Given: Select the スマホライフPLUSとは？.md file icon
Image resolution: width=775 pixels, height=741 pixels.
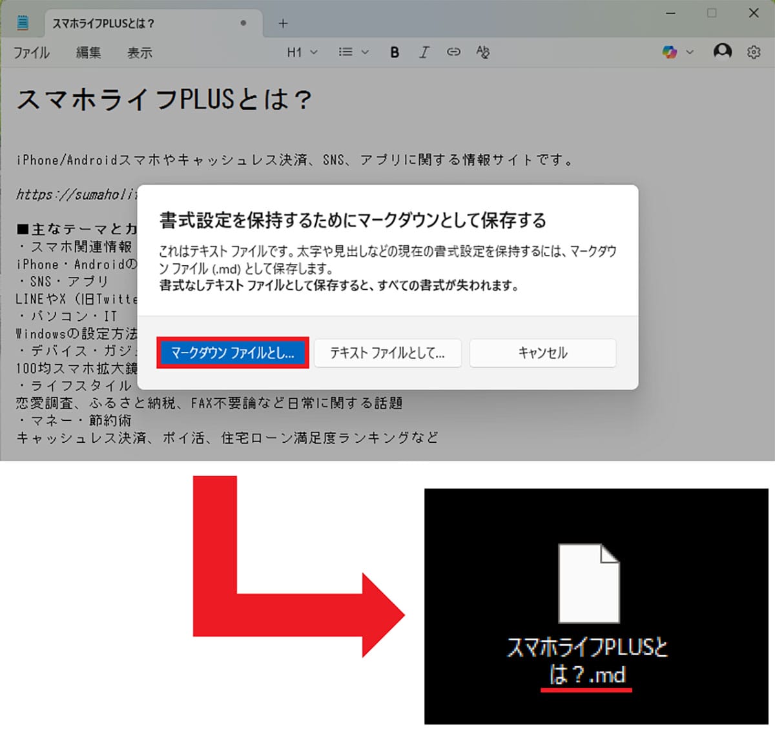Looking at the screenshot, I should click(x=588, y=584).
